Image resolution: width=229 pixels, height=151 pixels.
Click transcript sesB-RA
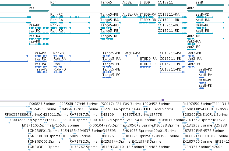(x=203, y=20)
